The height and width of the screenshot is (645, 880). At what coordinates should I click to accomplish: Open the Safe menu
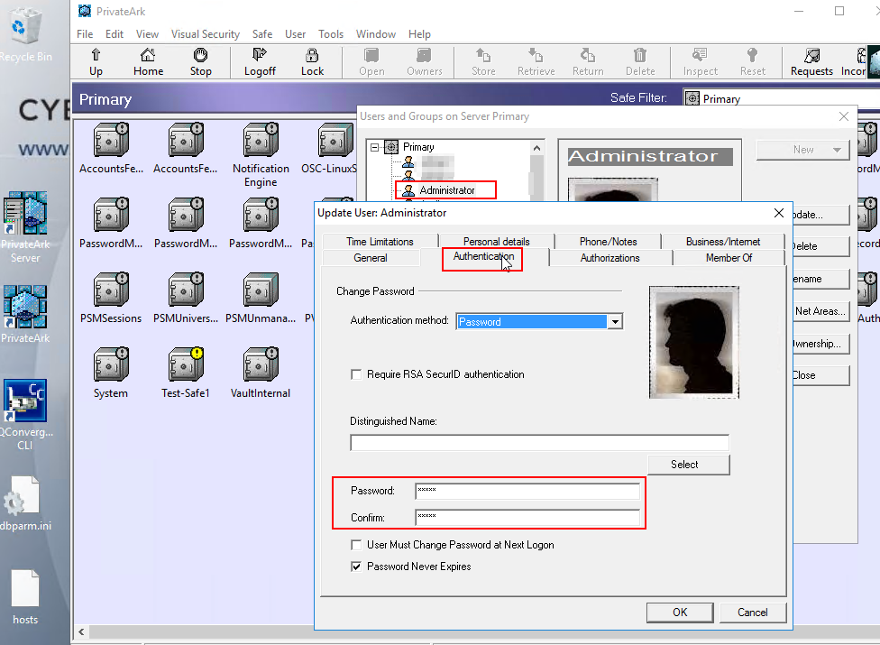262,34
